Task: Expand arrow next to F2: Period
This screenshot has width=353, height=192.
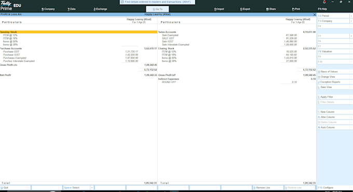Action: tap(351, 16)
